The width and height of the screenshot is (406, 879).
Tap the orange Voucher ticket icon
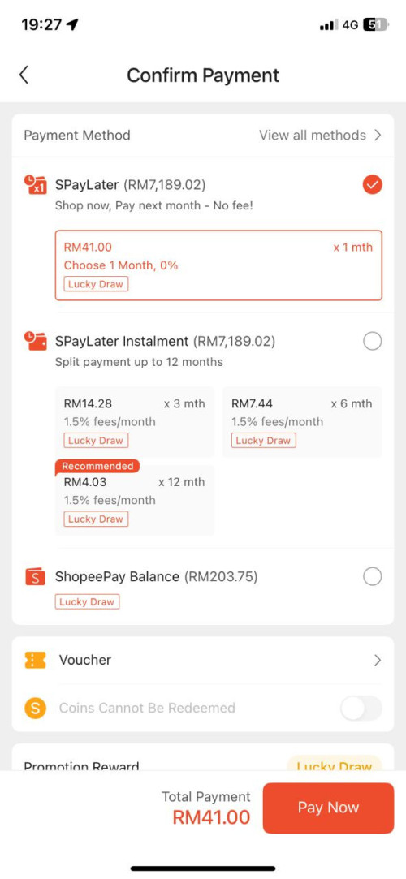point(36,660)
